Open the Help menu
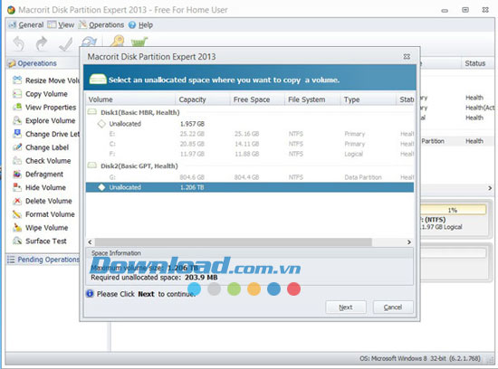The height and width of the screenshot is (369, 498). [x=140, y=24]
